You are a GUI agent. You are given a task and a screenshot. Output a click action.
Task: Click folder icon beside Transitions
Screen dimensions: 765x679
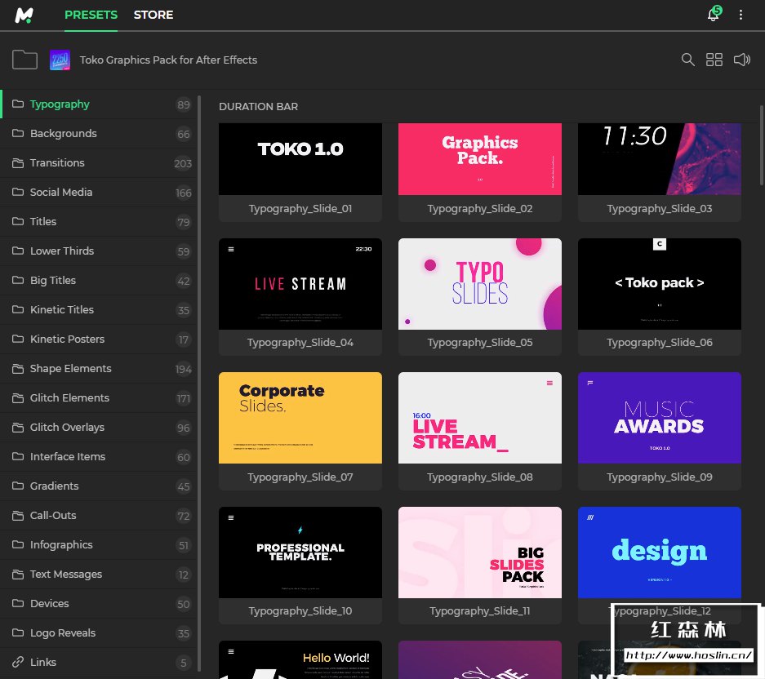point(18,163)
